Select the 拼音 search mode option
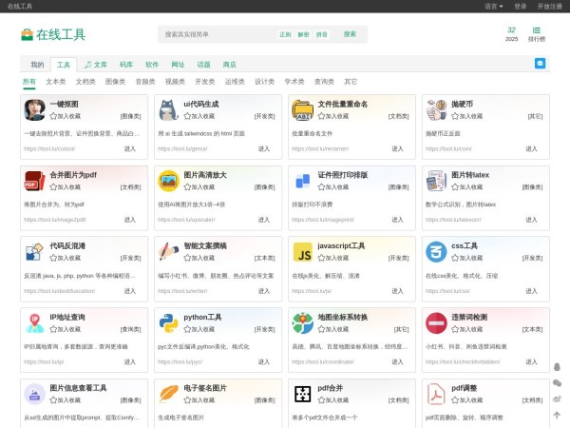570x428 pixels. tap(322, 34)
